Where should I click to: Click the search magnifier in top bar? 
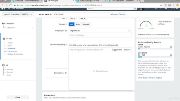pos(135,8)
